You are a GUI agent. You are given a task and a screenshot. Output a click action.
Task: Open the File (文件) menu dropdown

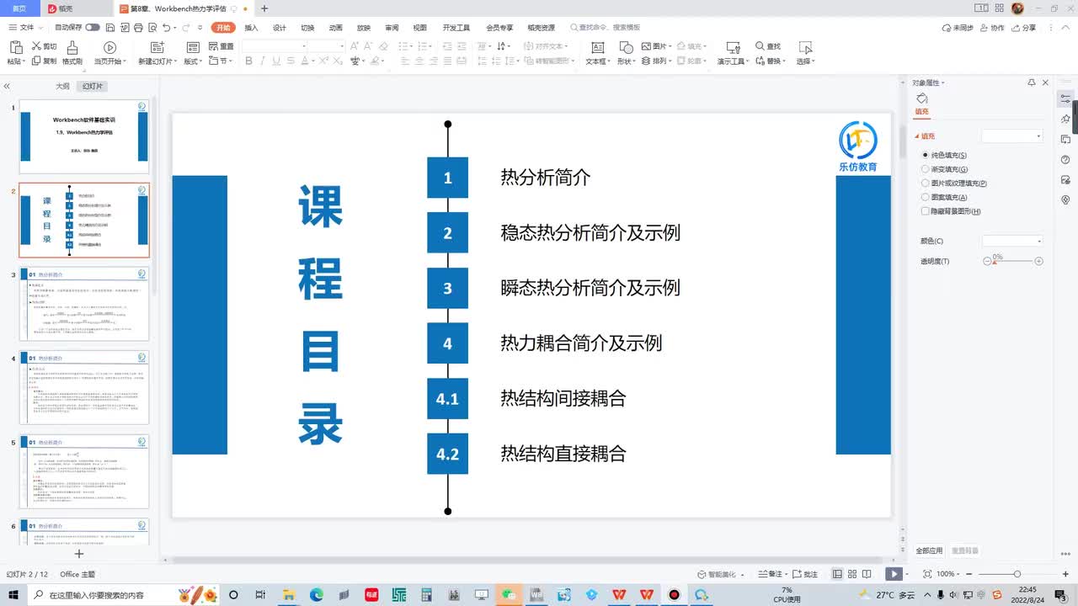pos(27,28)
